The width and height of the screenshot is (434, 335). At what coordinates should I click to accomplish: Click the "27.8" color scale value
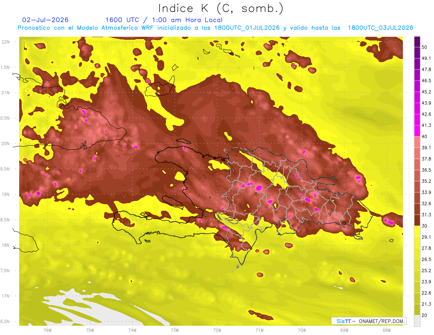426,248
